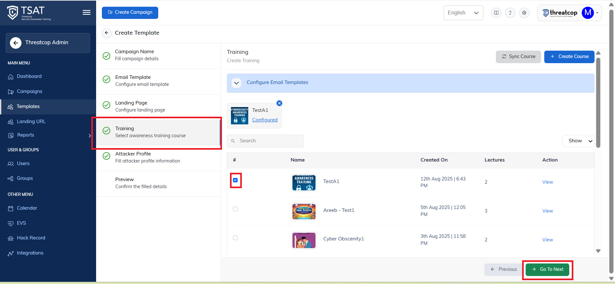This screenshot has width=615, height=284.
Task: Open the English language dropdown
Action: 463,13
